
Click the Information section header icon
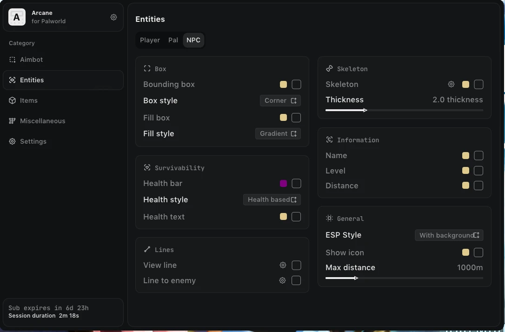(x=329, y=140)
